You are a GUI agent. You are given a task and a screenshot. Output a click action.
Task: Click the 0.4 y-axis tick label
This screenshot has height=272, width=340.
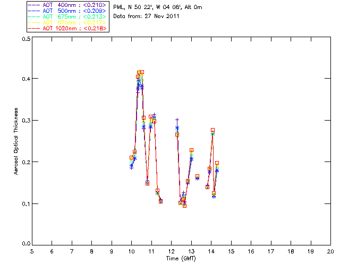26,79
